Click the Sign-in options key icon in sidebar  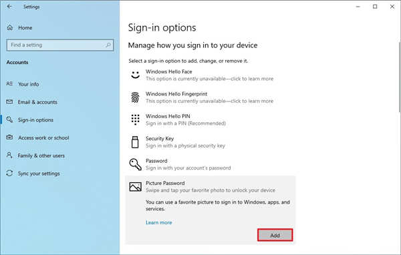9,119
